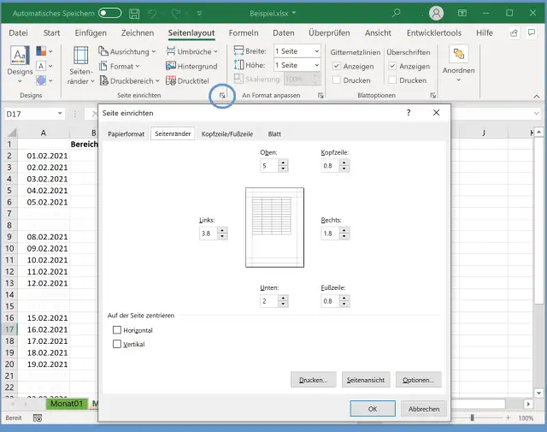Click the Seitenansicht button
The height and width of the screenshot is (432, 547).
(x=366, y=379)
